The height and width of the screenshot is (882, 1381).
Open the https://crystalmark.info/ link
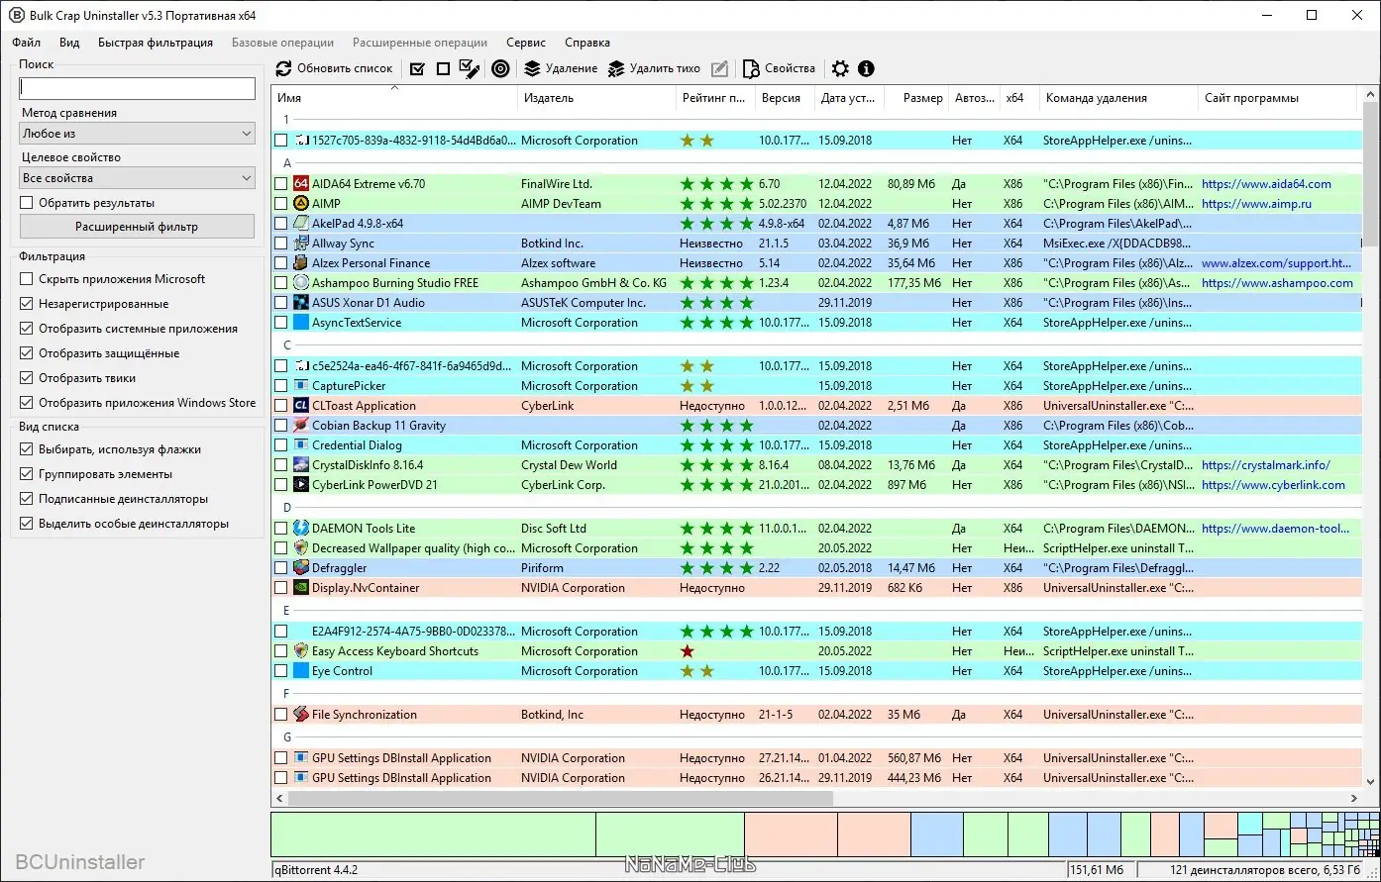click(x=1265, y=465)
